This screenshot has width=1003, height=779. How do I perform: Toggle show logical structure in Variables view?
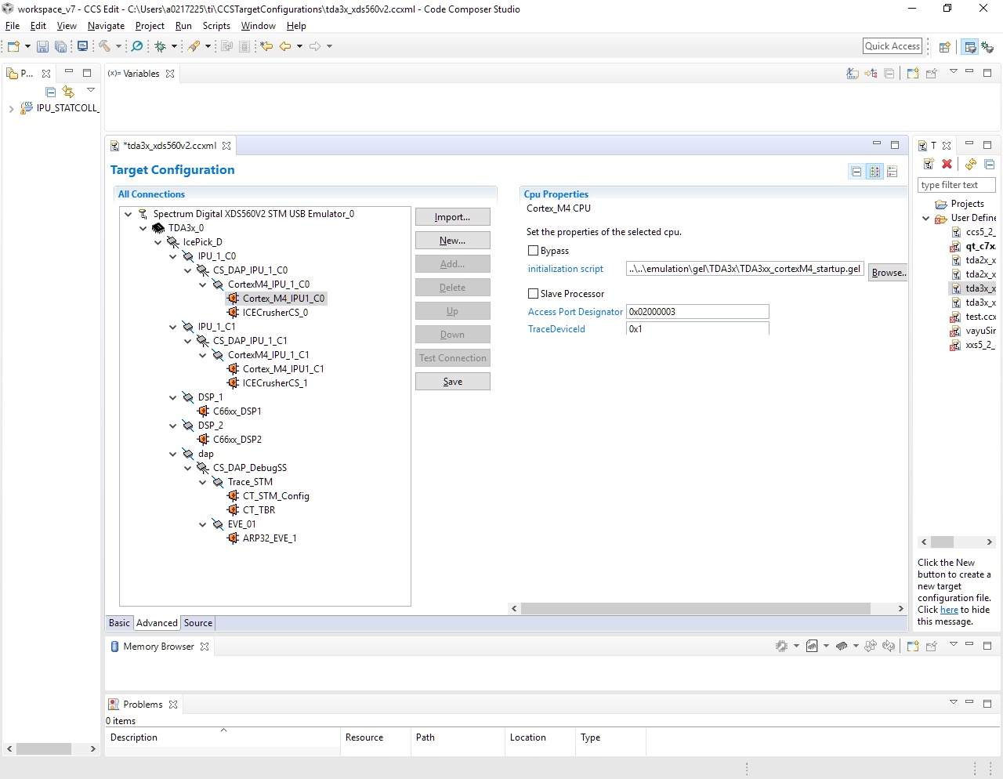pos(871,74)
